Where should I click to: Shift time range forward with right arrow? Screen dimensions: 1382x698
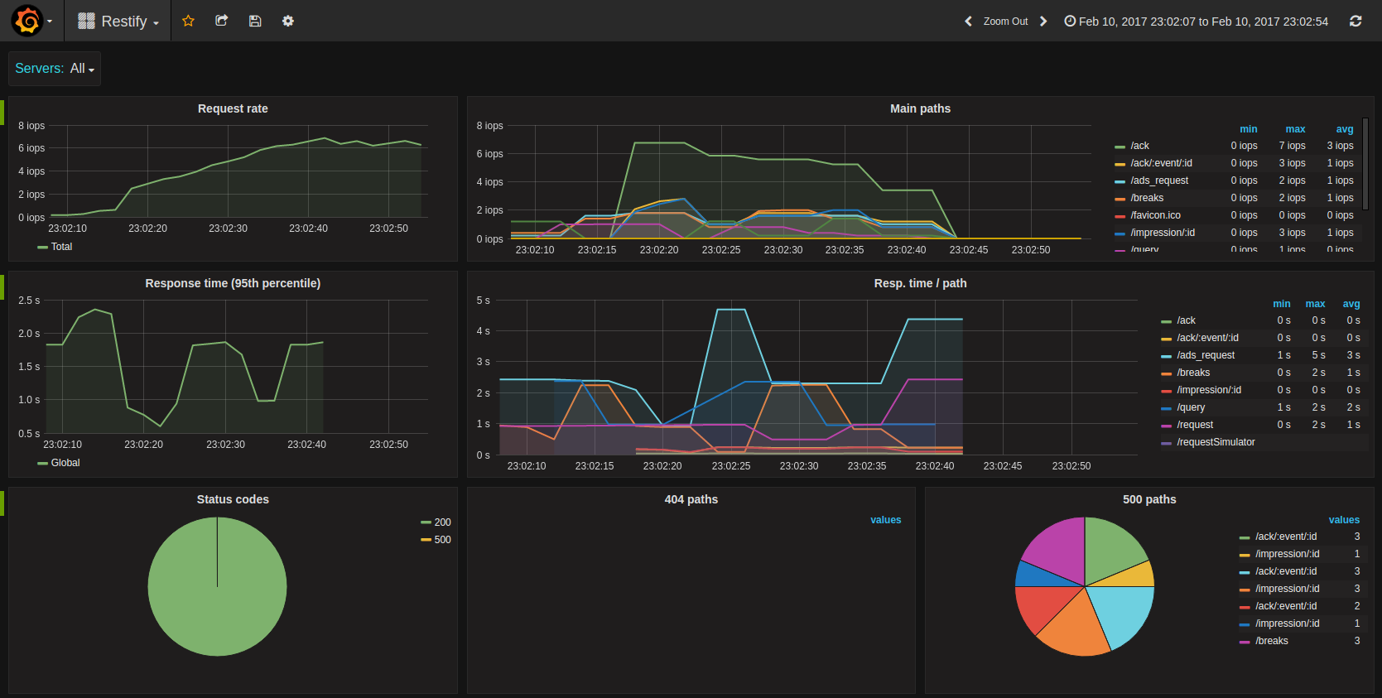(x=1043, y=22)
